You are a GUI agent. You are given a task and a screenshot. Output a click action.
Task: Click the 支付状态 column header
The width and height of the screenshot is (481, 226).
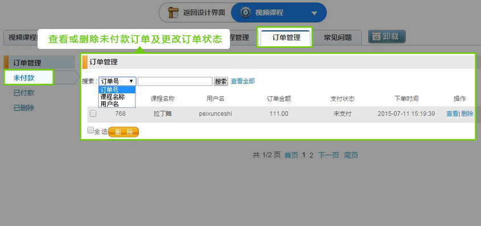(342, 98)
